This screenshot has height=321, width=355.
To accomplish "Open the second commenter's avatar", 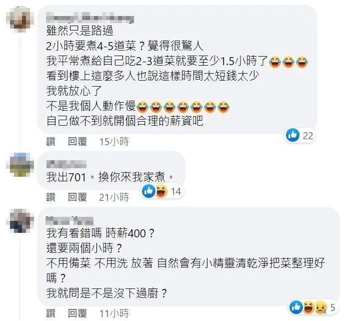I will (20, 165).
